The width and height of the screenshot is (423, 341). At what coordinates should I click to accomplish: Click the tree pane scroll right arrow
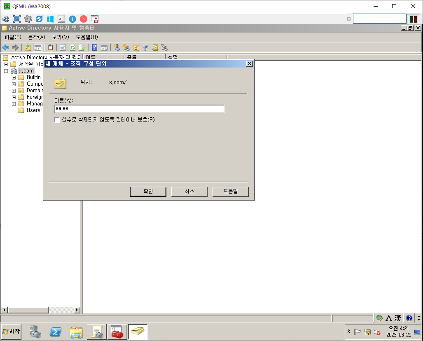click(77, 310)
